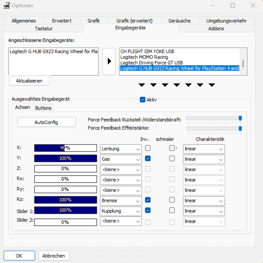263x263 pixels.
Task: Switch to the Buttons tab
Action: point(43,108)
